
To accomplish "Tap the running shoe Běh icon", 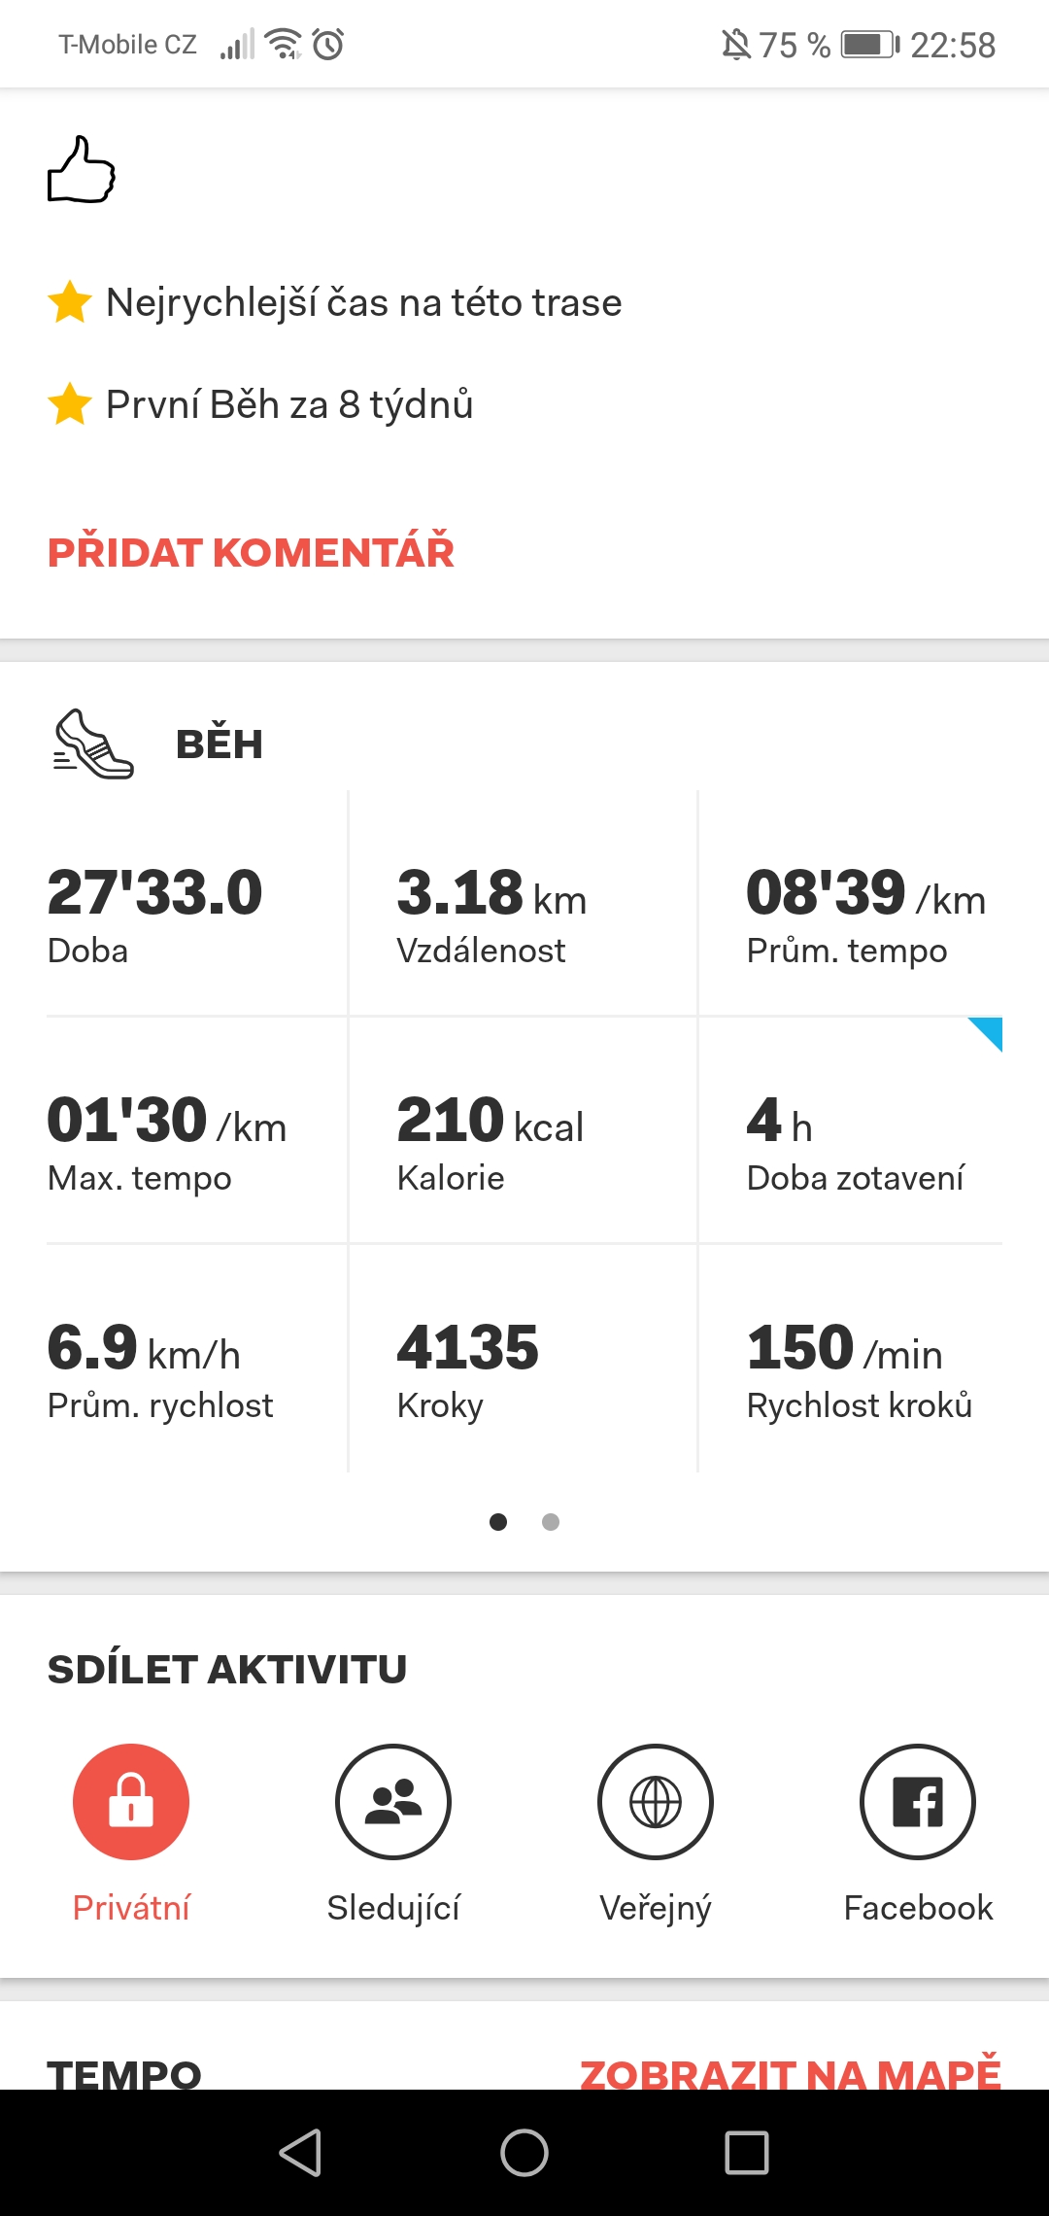I will pos(93,744).
